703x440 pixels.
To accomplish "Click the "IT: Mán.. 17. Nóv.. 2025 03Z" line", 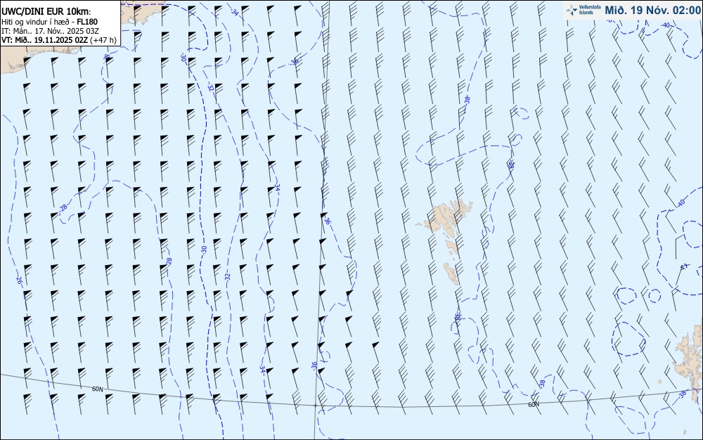I will click(50, 31).
